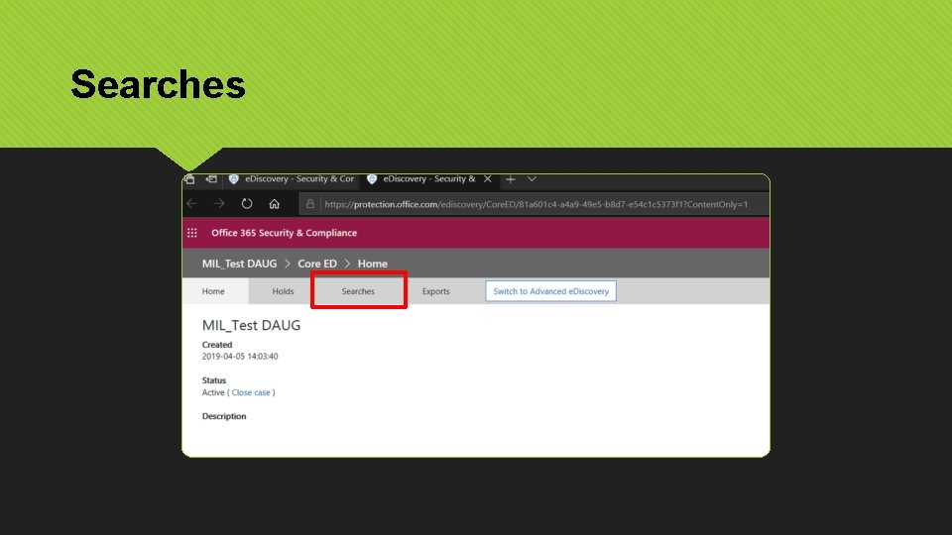
Task: Click the address bar URL
Action: point(536,204)
